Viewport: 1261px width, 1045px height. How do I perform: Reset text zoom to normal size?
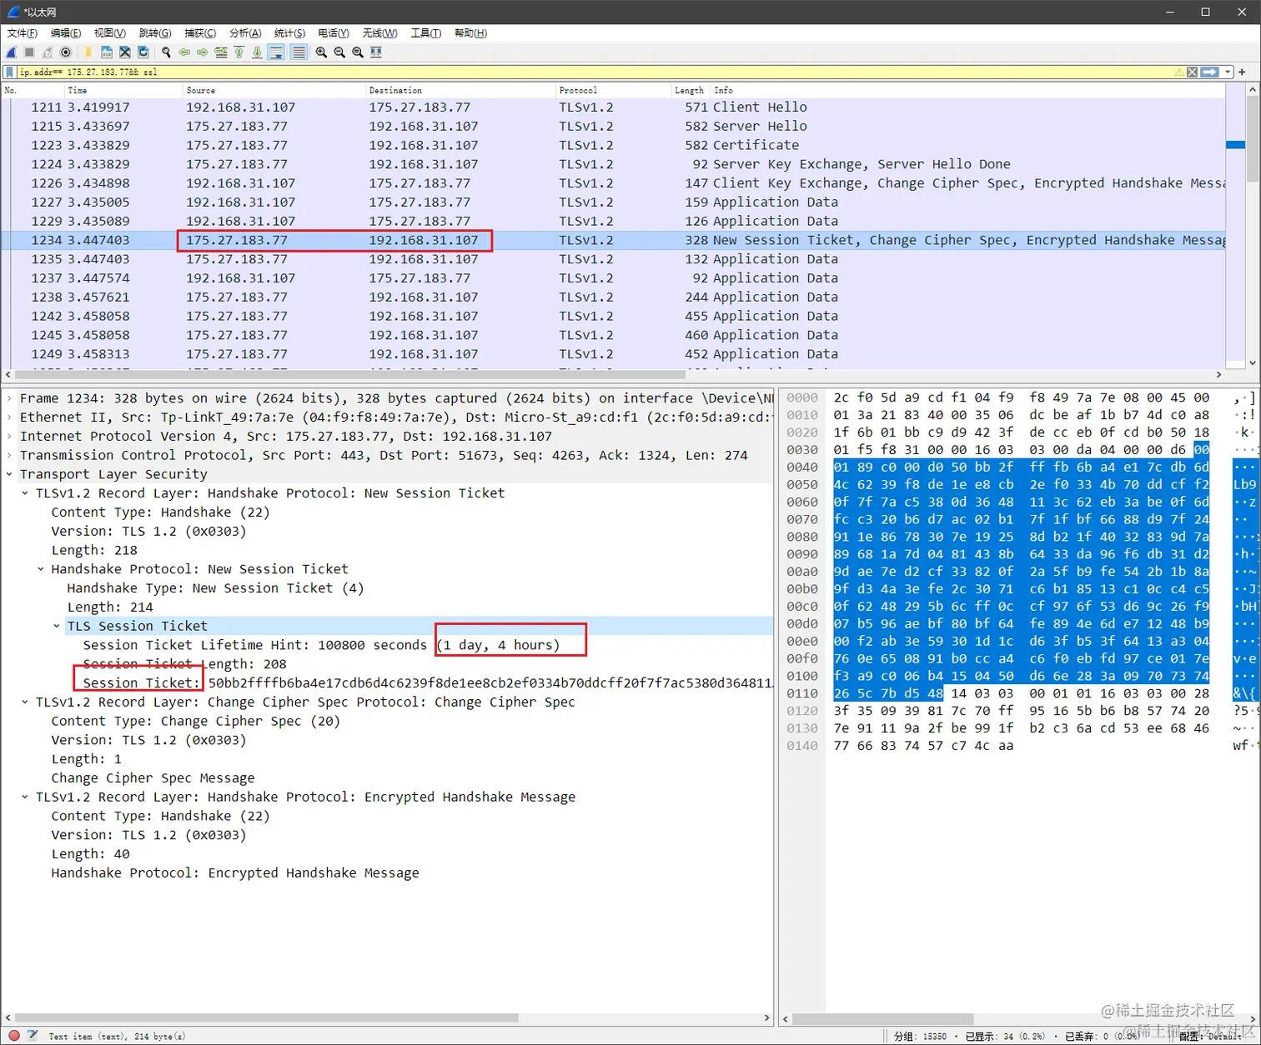coord(358,52)
